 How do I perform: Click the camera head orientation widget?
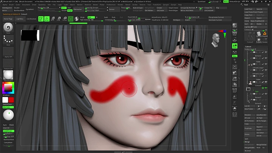tap(216, 40)
